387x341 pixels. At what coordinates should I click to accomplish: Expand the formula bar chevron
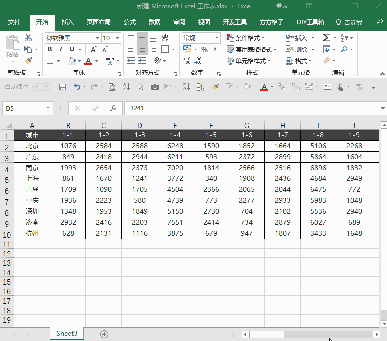point(383,108)
